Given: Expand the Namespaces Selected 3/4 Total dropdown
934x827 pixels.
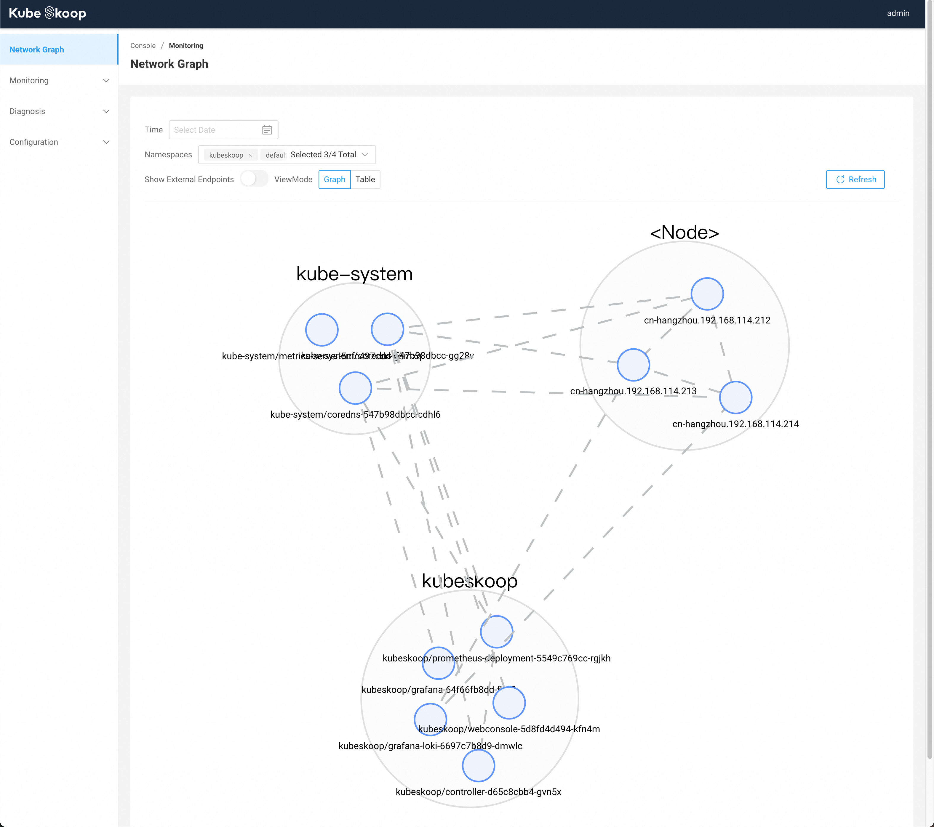Looking at the screenshot, I should coord(364,154).
